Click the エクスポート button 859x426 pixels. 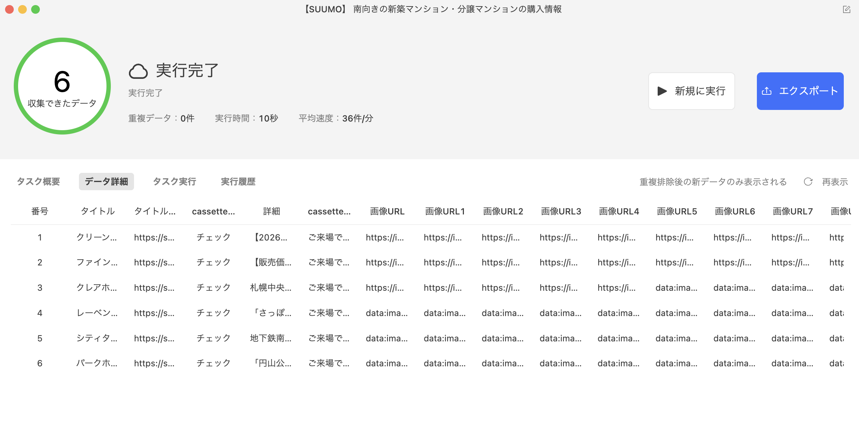(x=800, y=91)
